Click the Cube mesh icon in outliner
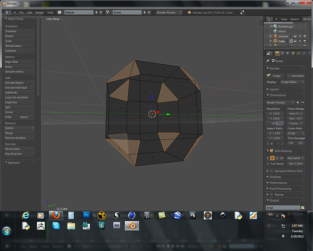 (x=275, y=41)
